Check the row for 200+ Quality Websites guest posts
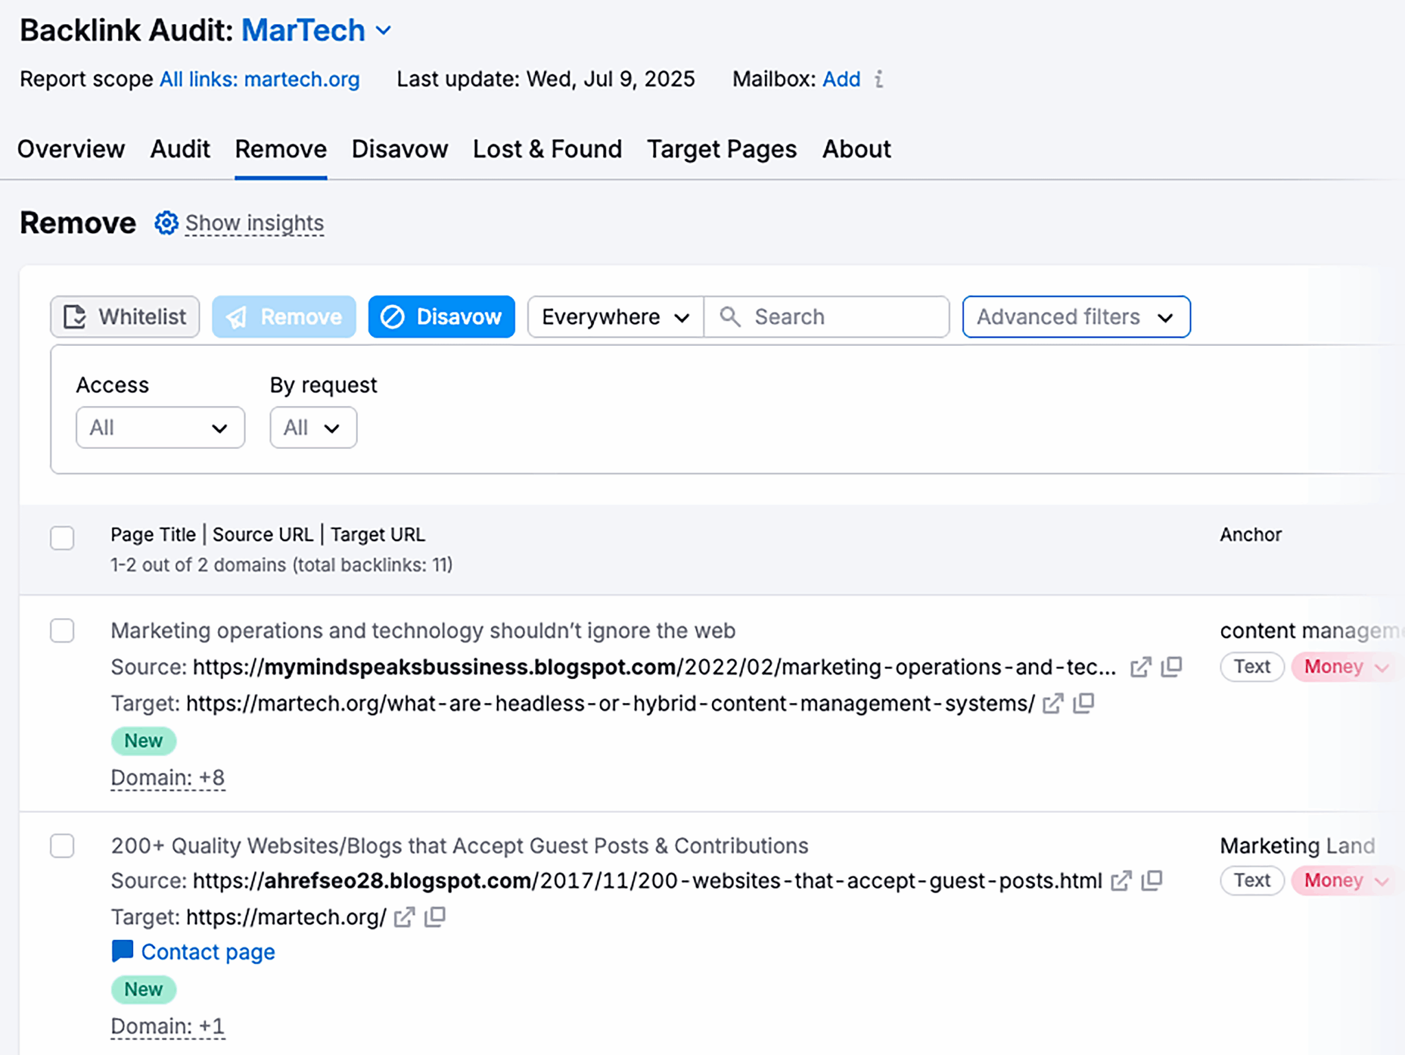The image size is (1405, 1055). [62, 846]
